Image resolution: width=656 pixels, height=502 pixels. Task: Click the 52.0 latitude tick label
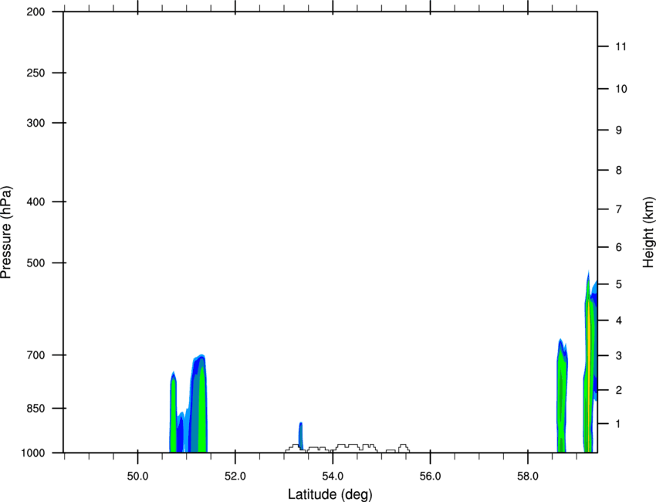[x=235, y=477]
